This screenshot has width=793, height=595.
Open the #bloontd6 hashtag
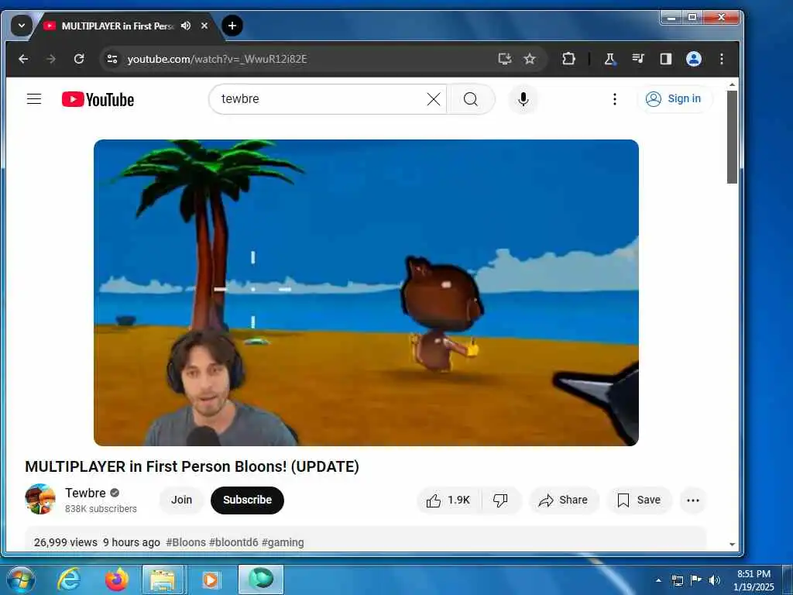[234, 542]
